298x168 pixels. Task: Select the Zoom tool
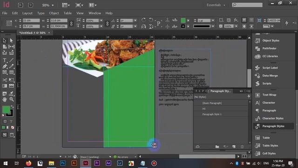tap(11, 99)
